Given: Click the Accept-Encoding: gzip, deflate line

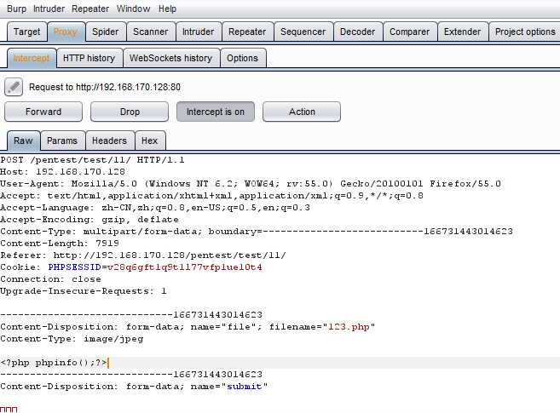Looking at the screenshot, I should tap(89, 220).
